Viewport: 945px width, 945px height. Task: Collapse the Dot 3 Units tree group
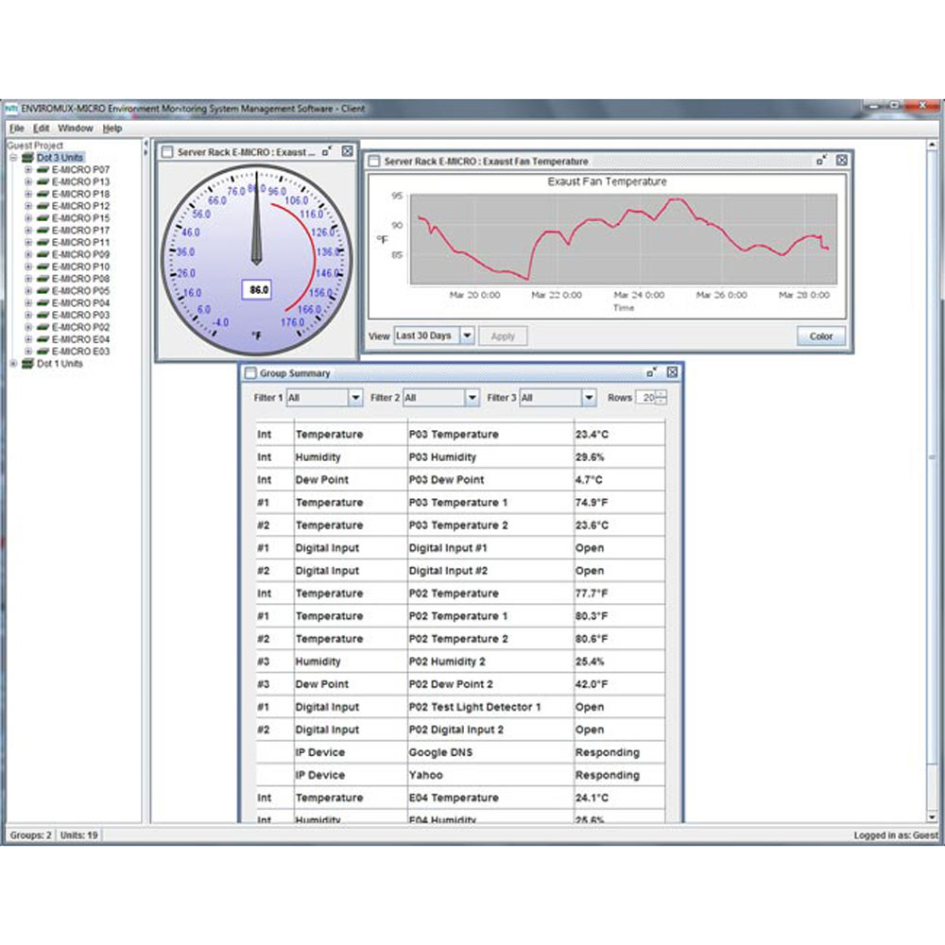coord(13,158)
